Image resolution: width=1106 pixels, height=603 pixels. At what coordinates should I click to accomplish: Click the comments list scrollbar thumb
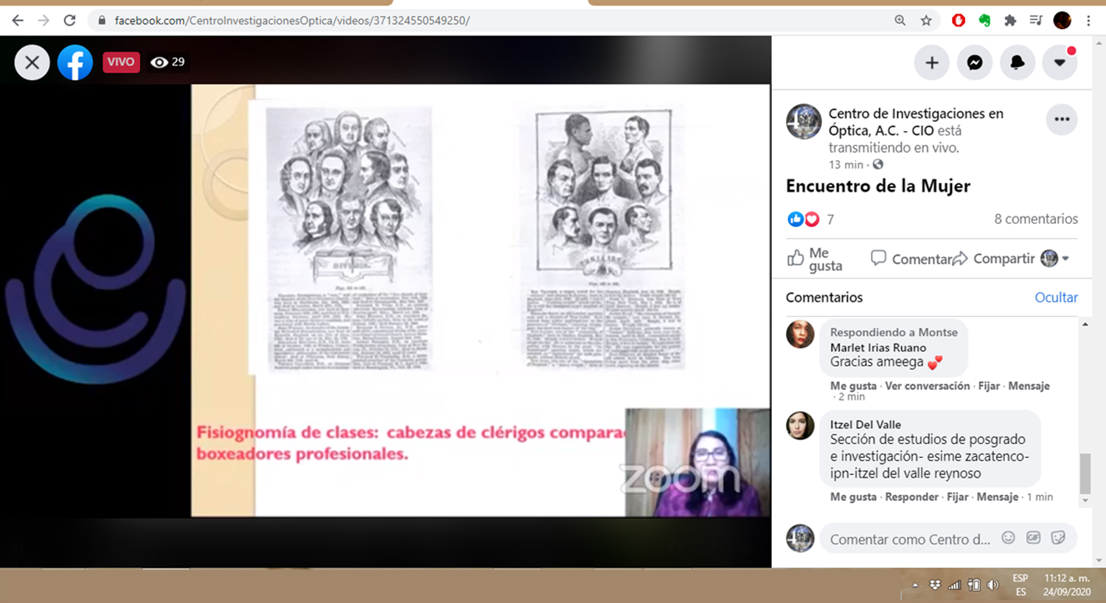tap(1085, 472)
